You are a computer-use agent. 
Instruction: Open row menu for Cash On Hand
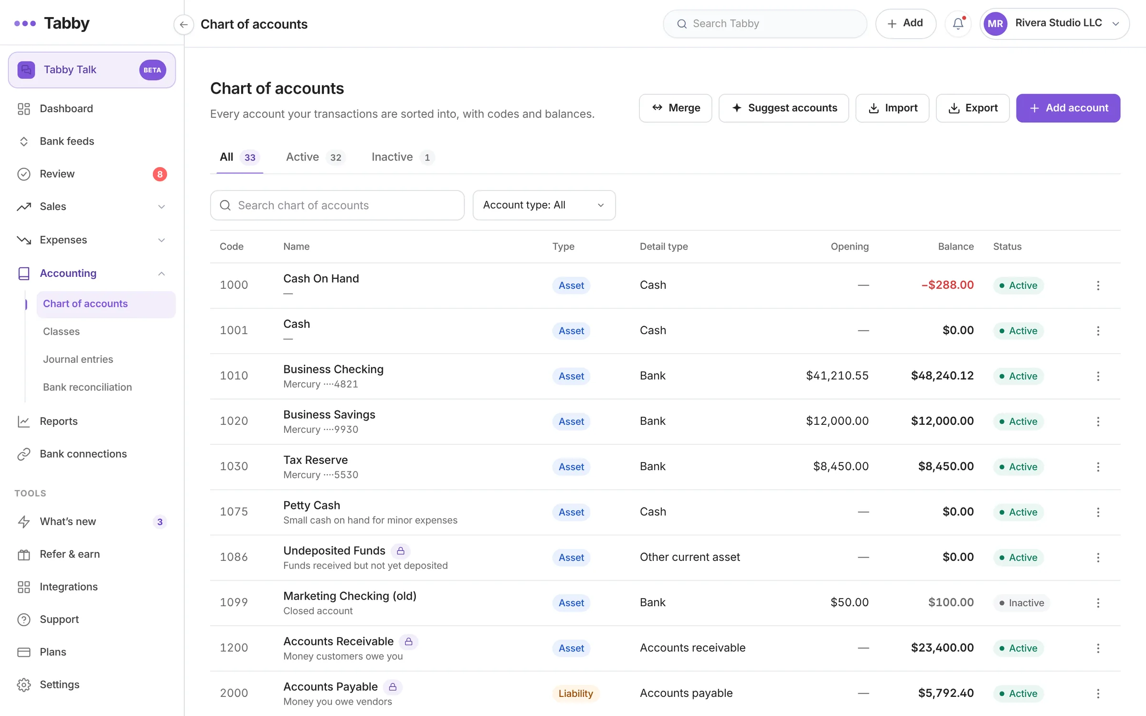[1098, 285]
